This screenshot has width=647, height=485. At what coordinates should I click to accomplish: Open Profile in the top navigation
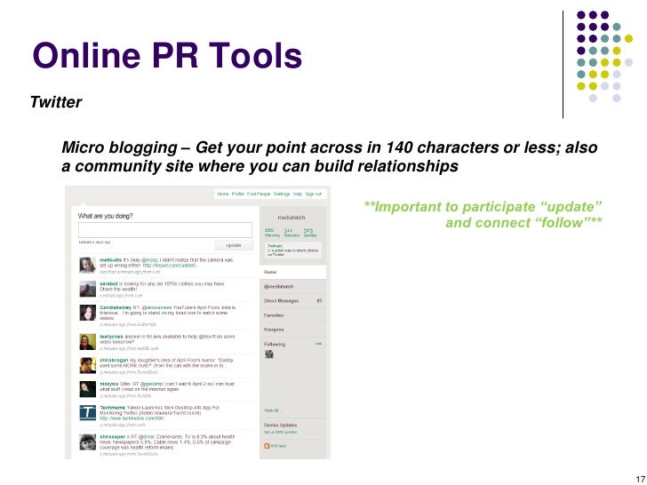coord(237,194)
